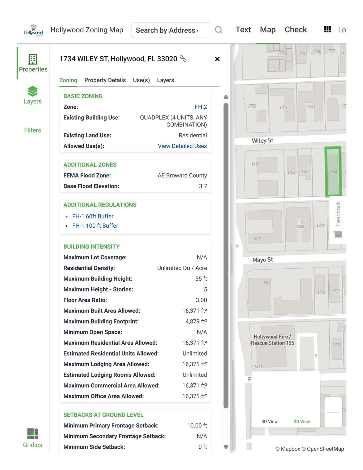The width and height of the screenshot is (363, 470).
Task: Switch to 3D View
Action: tap(269, 421)
